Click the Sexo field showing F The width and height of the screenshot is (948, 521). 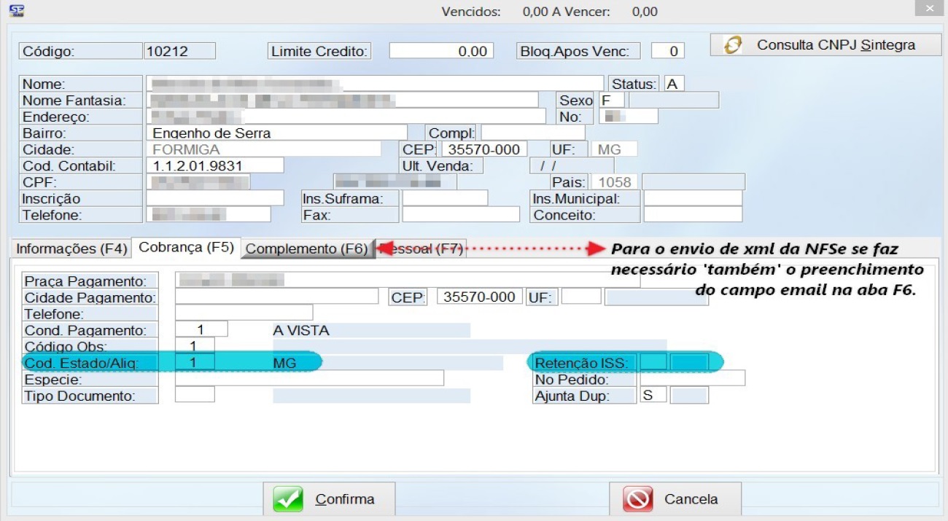(x=613, y=101)
